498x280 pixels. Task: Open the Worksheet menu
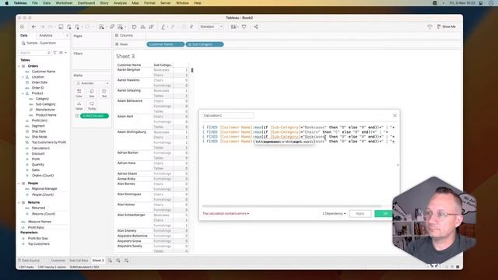point(64,3)
